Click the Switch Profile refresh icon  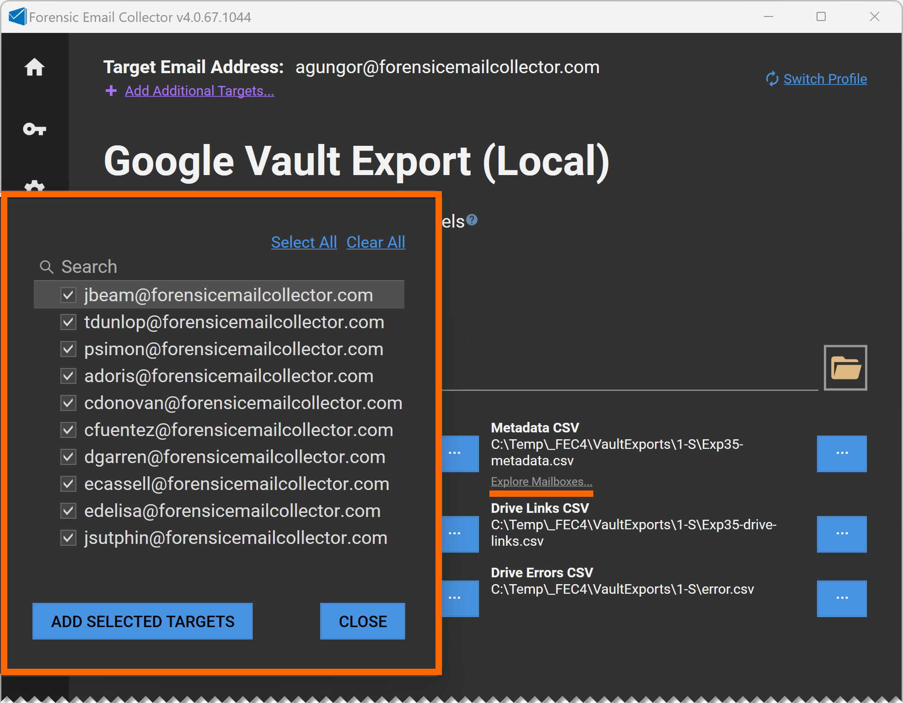pyautogui.click(x=772, y=79)
